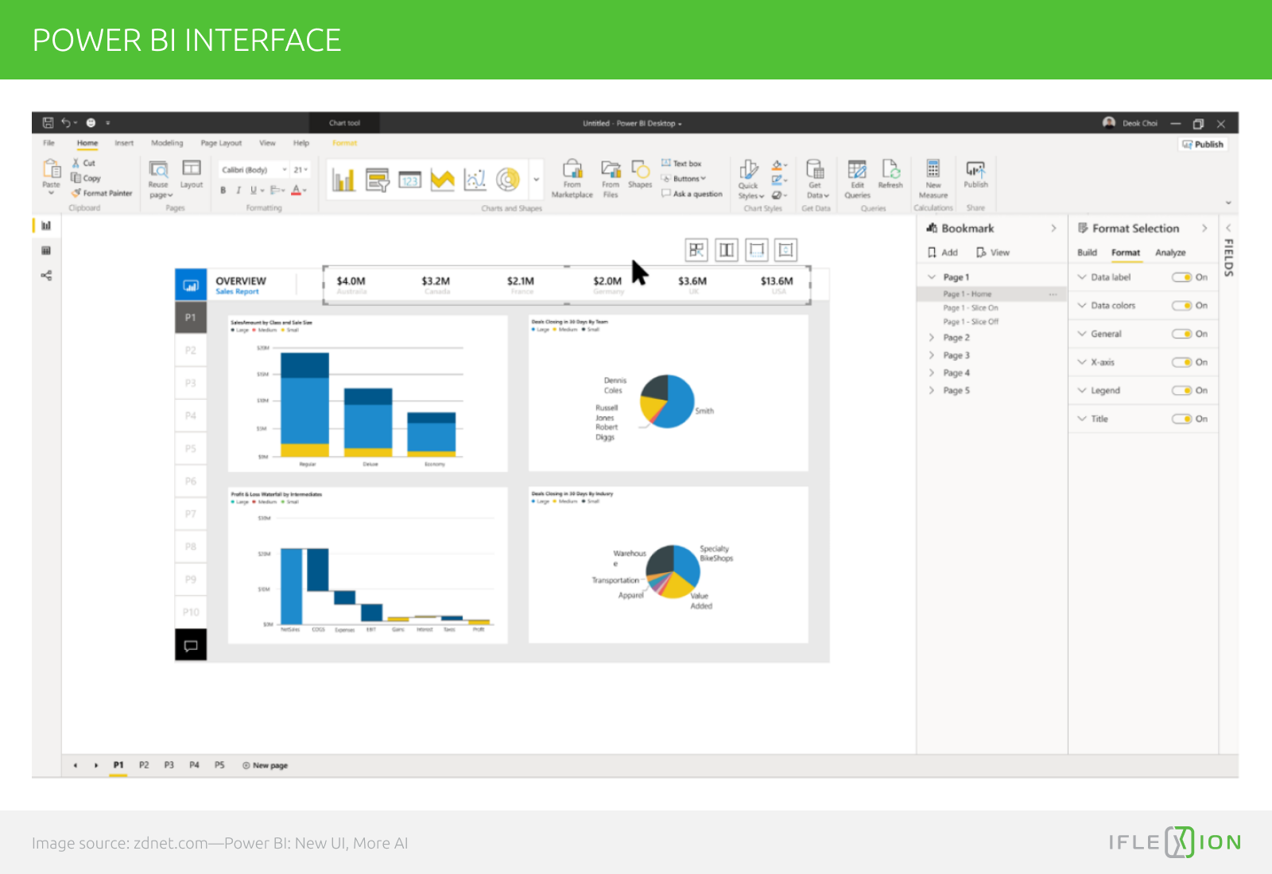Switch to Model relationships view in sidebar

pos(46,276)
